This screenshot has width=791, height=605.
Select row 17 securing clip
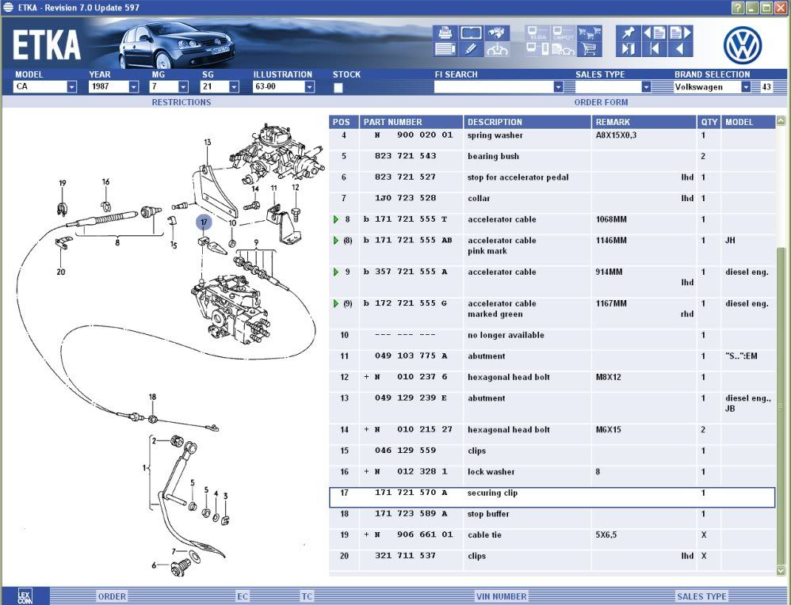[x=552, y=497]
